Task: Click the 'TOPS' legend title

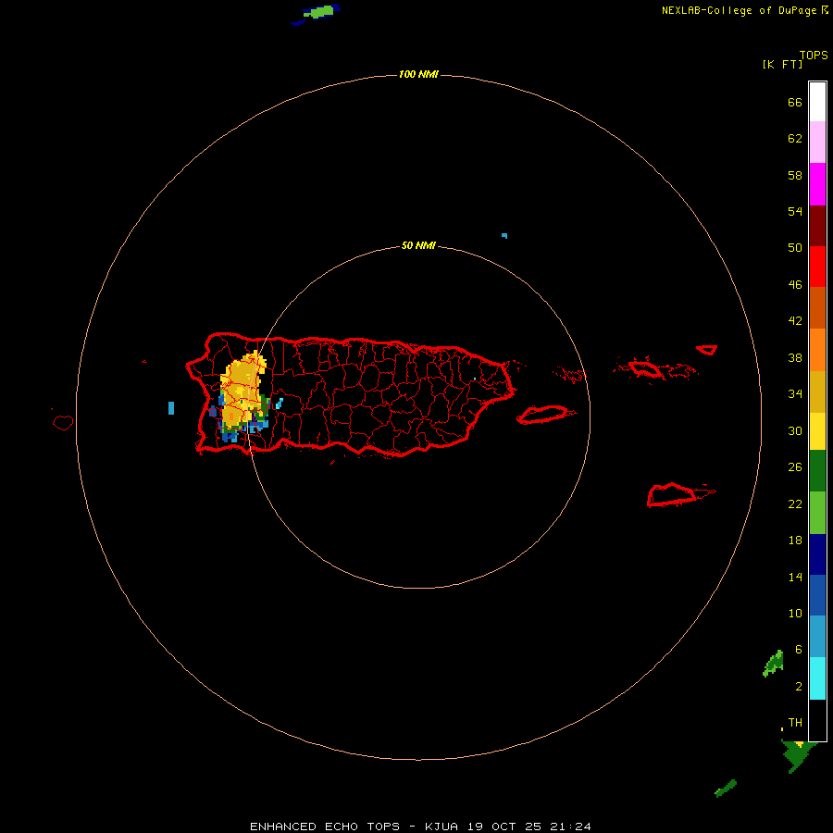Action: click(814, 56)
